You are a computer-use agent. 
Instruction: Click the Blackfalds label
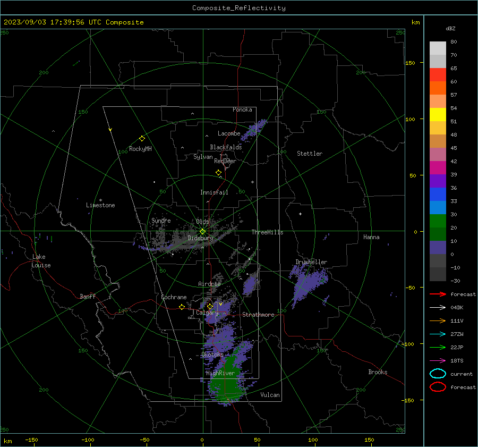pyautogui.click(x=226, y=147)
